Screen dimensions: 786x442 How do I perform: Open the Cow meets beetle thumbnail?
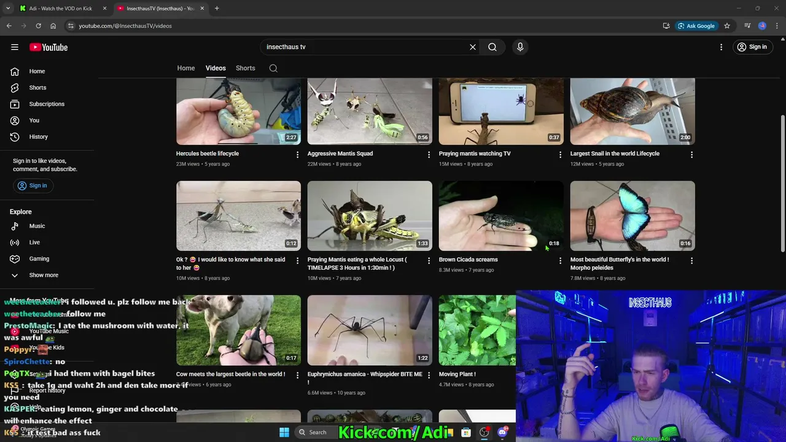pos(238,330)
